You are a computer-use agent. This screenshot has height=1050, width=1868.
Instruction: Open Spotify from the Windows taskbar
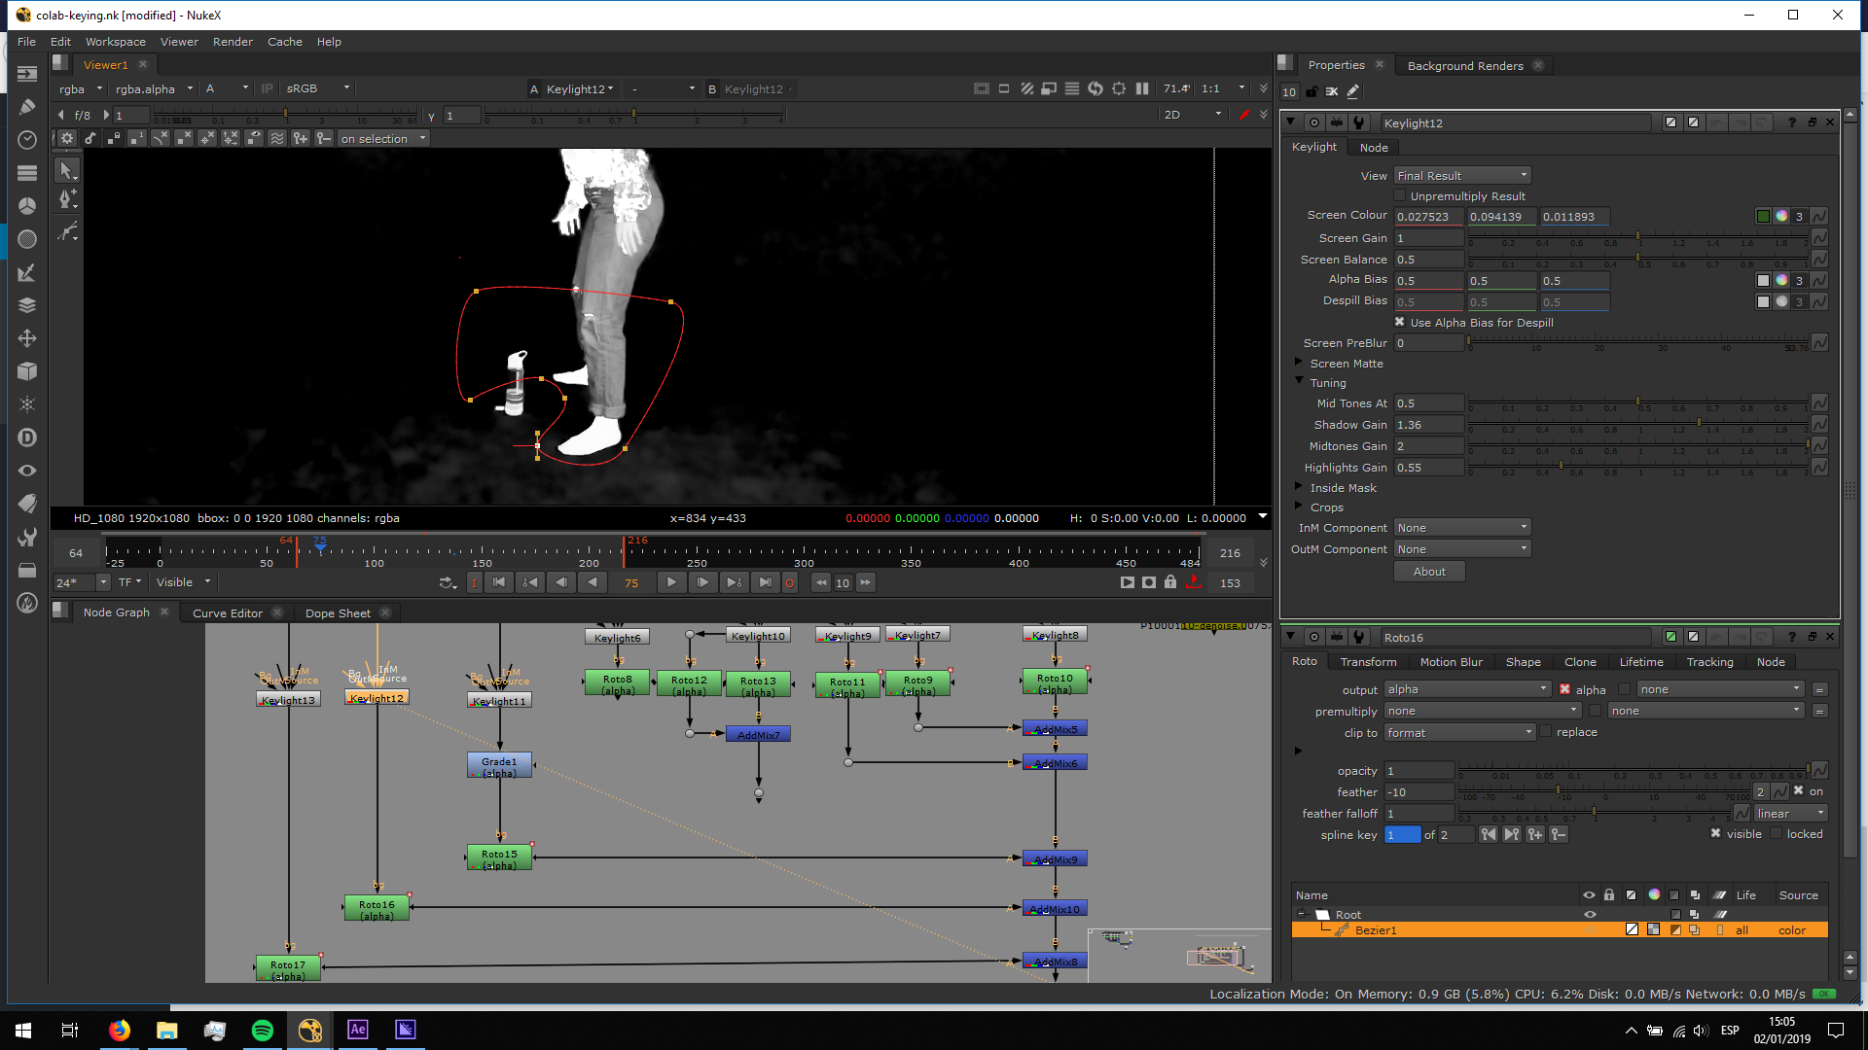(263, 1030)
